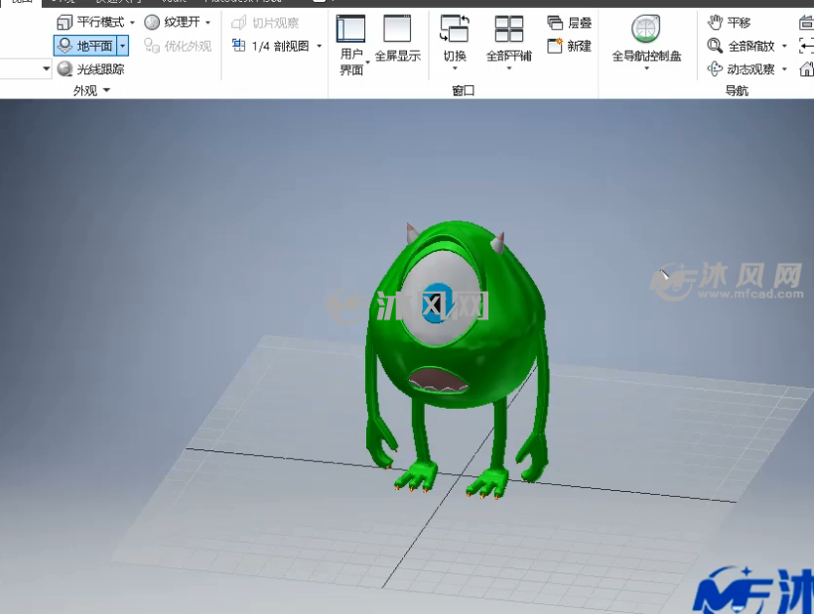The width and height of the screenshot is (814, 614).
Task: Select the 平行模式 projection mode button
Action: tap(90, 22)
